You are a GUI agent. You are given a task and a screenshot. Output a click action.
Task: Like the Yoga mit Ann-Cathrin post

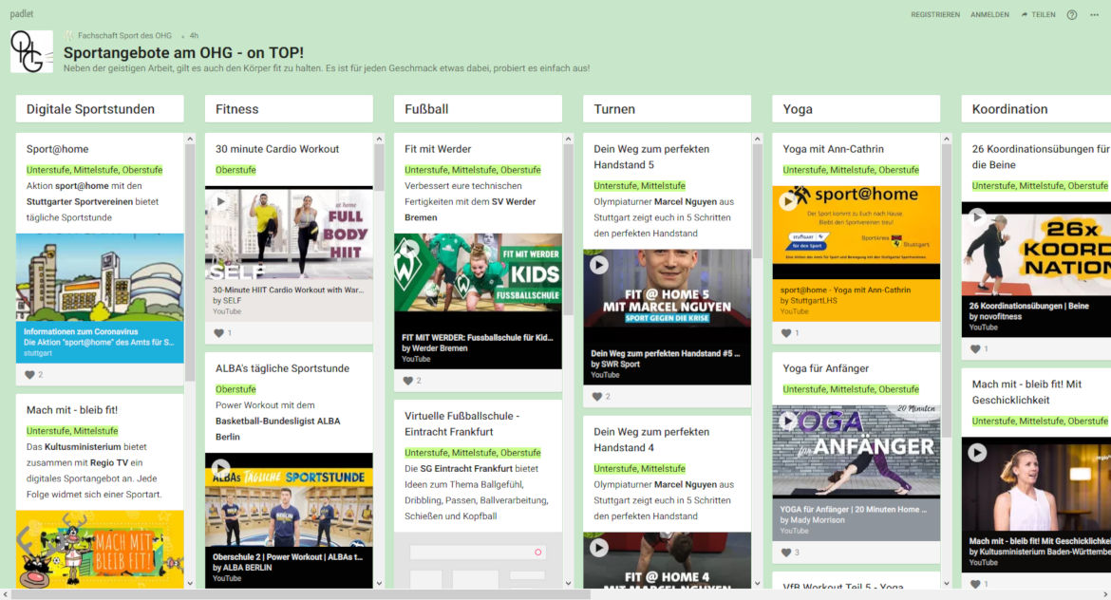[x=786, y=333]
